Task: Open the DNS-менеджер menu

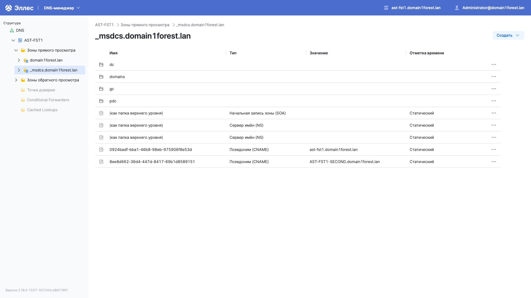Action: pyautogui.click(x=62, y=8)
